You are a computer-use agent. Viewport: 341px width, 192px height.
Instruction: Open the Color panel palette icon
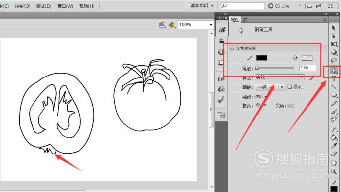[x=222, y=30]
